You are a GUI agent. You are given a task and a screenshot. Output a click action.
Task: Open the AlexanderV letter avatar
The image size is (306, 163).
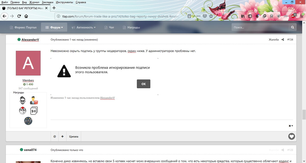[x=28, y=63]
